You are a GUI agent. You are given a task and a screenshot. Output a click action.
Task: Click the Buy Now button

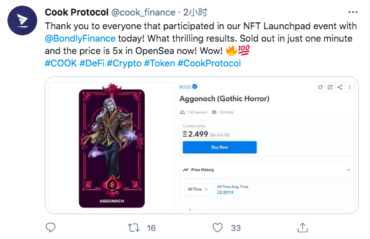(219, 147)
